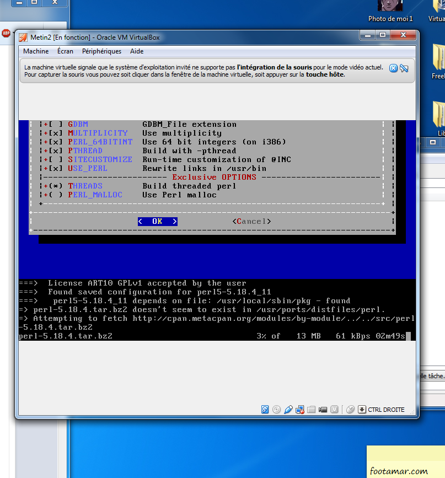
Task: Select the Free folder on the desktop
Action: pos(438,62)
